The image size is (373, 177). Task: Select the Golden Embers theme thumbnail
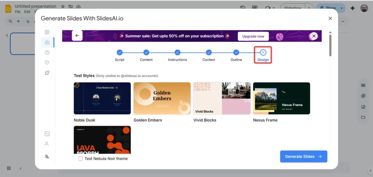coord(162,98)
